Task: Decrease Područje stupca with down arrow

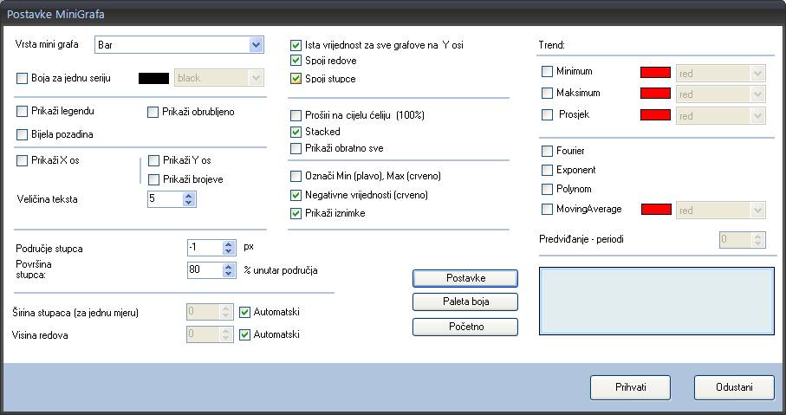Action: (229, 250)
